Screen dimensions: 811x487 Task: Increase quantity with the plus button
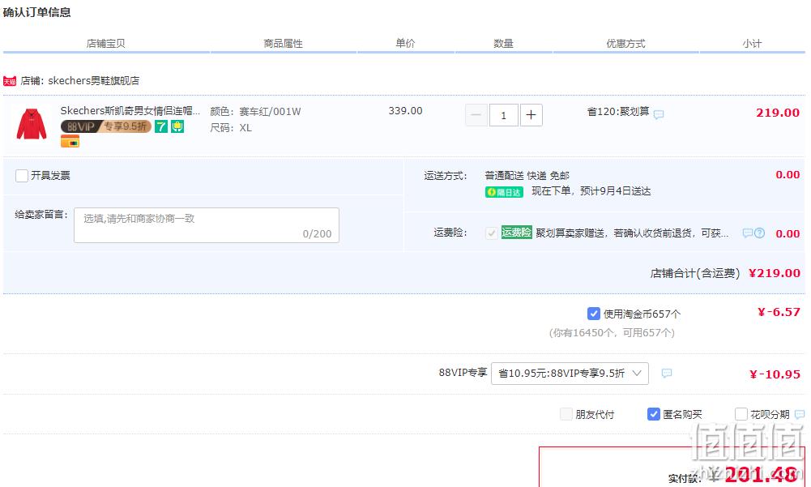531,115
